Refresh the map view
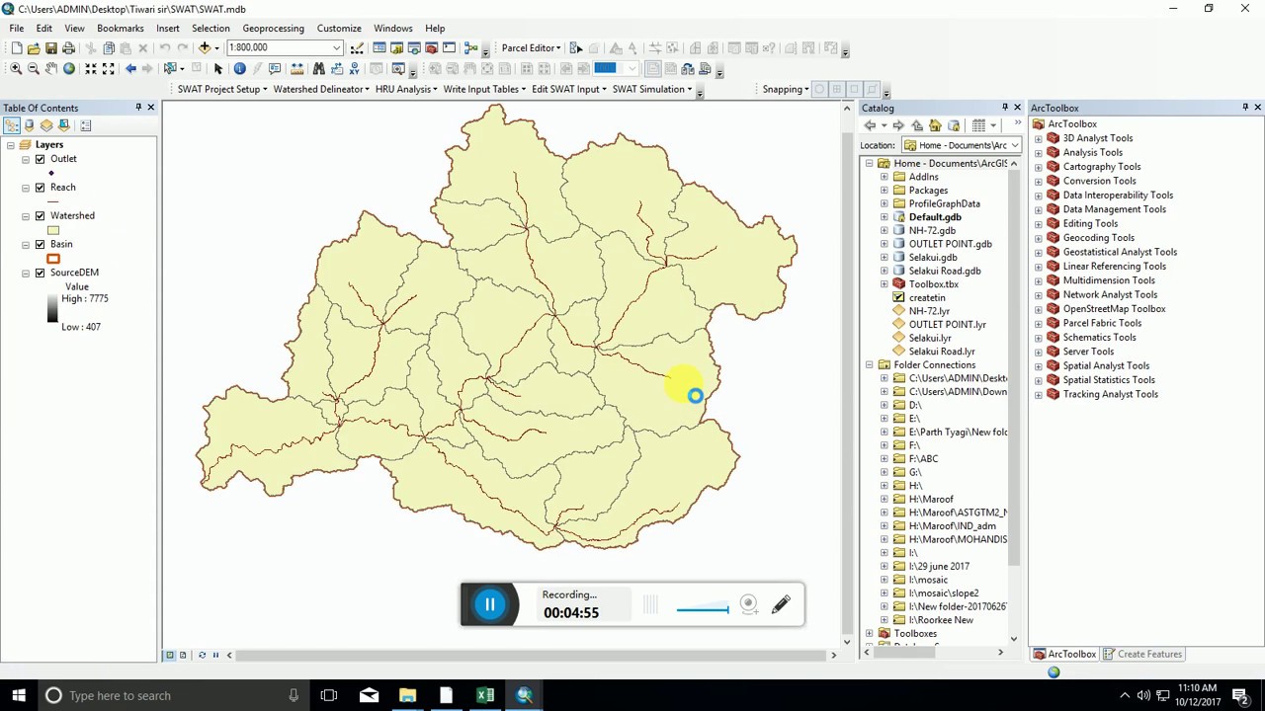Viewport: 1265px width, 711px height. tap(202, 655)
